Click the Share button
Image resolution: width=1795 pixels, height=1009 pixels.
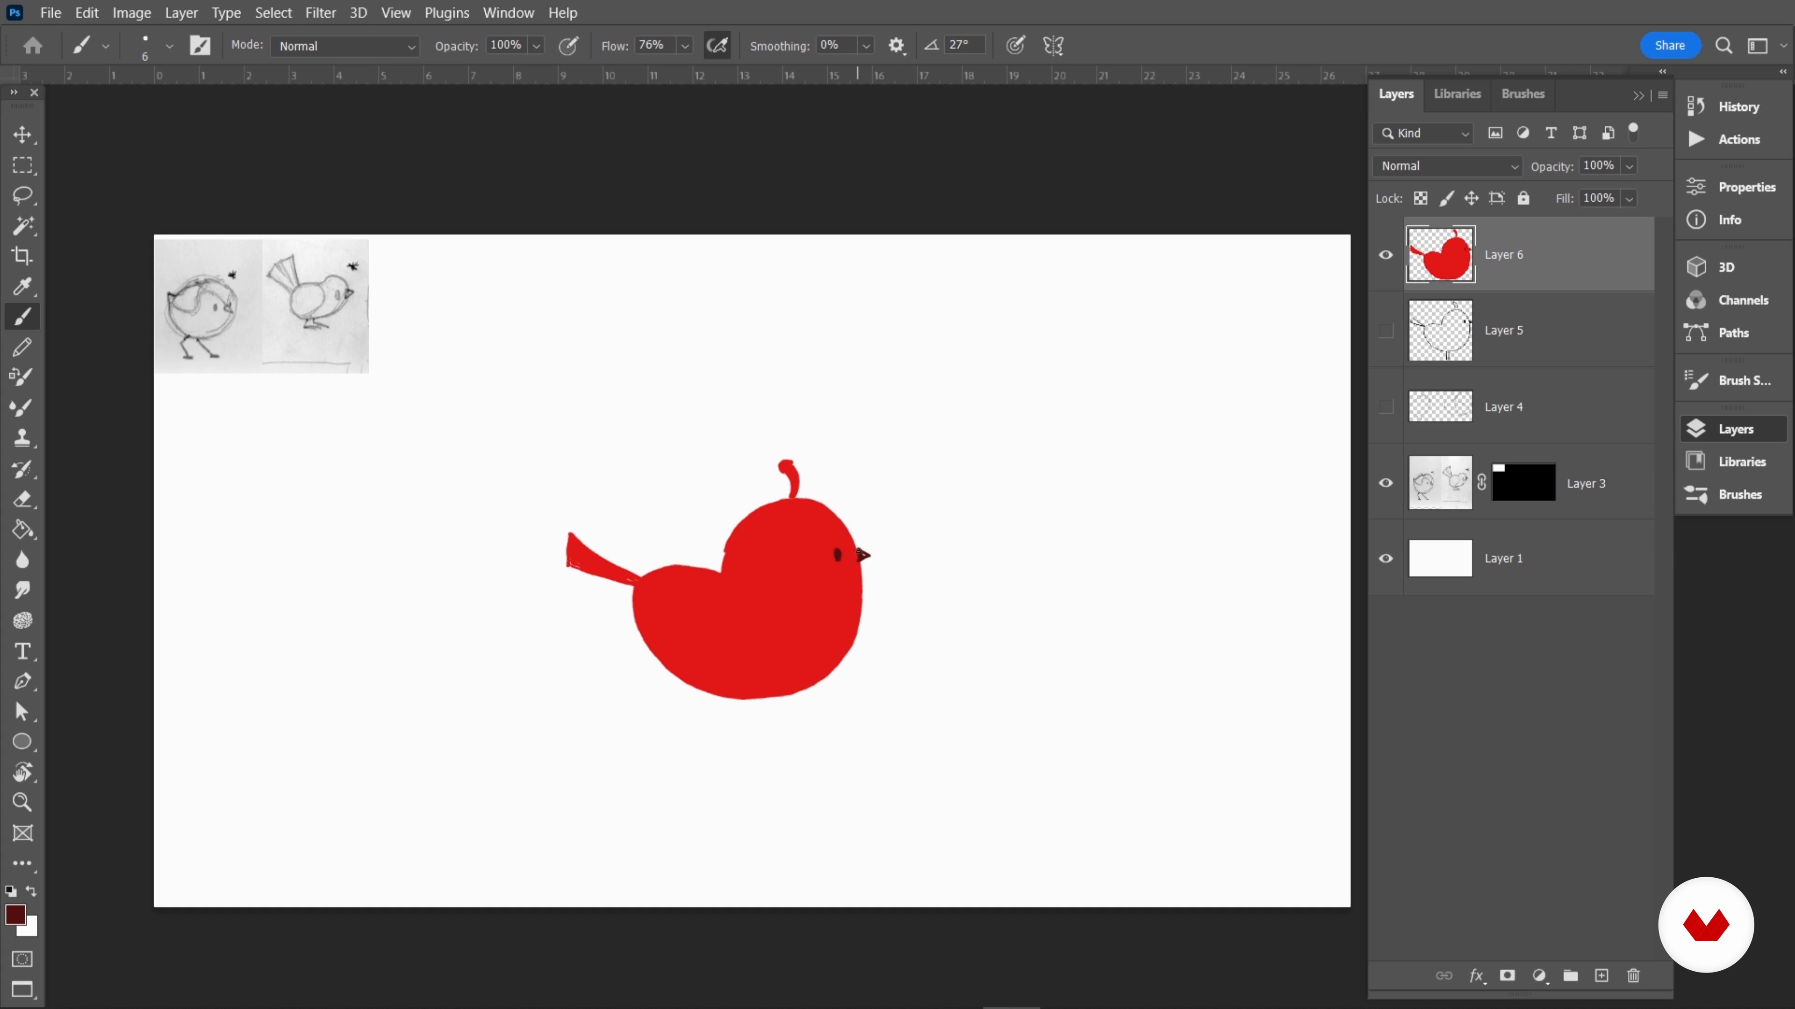(1670, 45)
